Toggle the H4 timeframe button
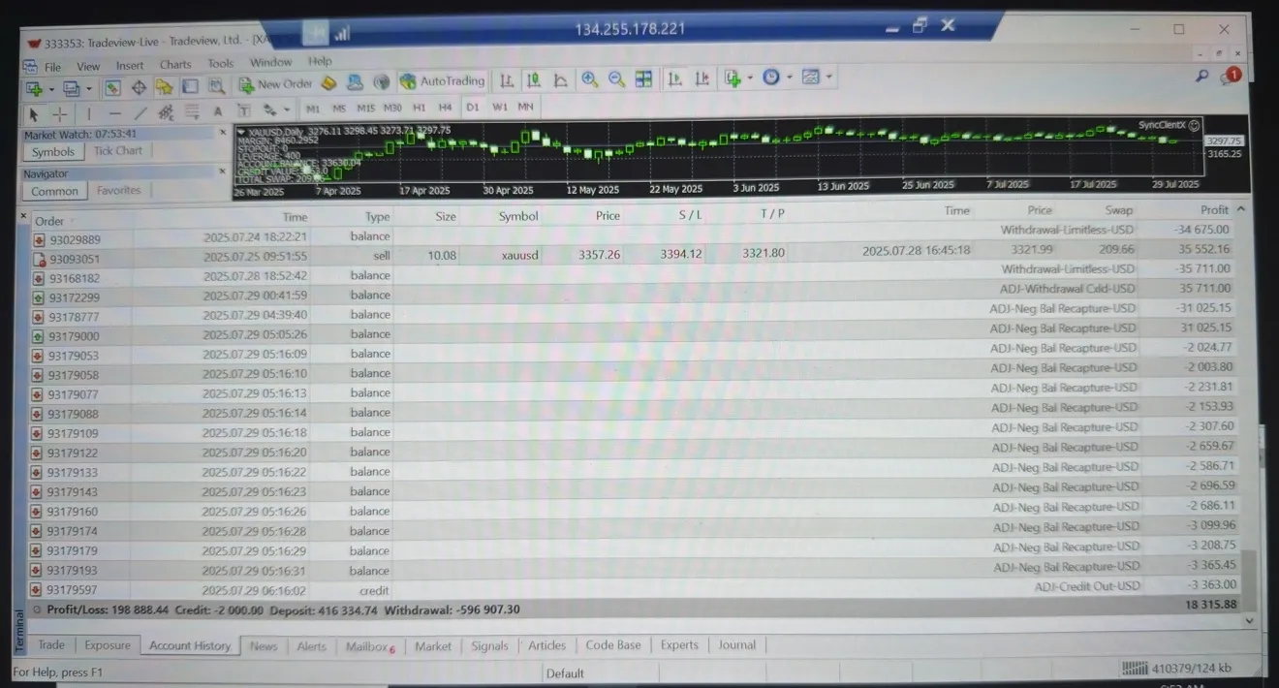The image size is (1279, 688). 445,108
